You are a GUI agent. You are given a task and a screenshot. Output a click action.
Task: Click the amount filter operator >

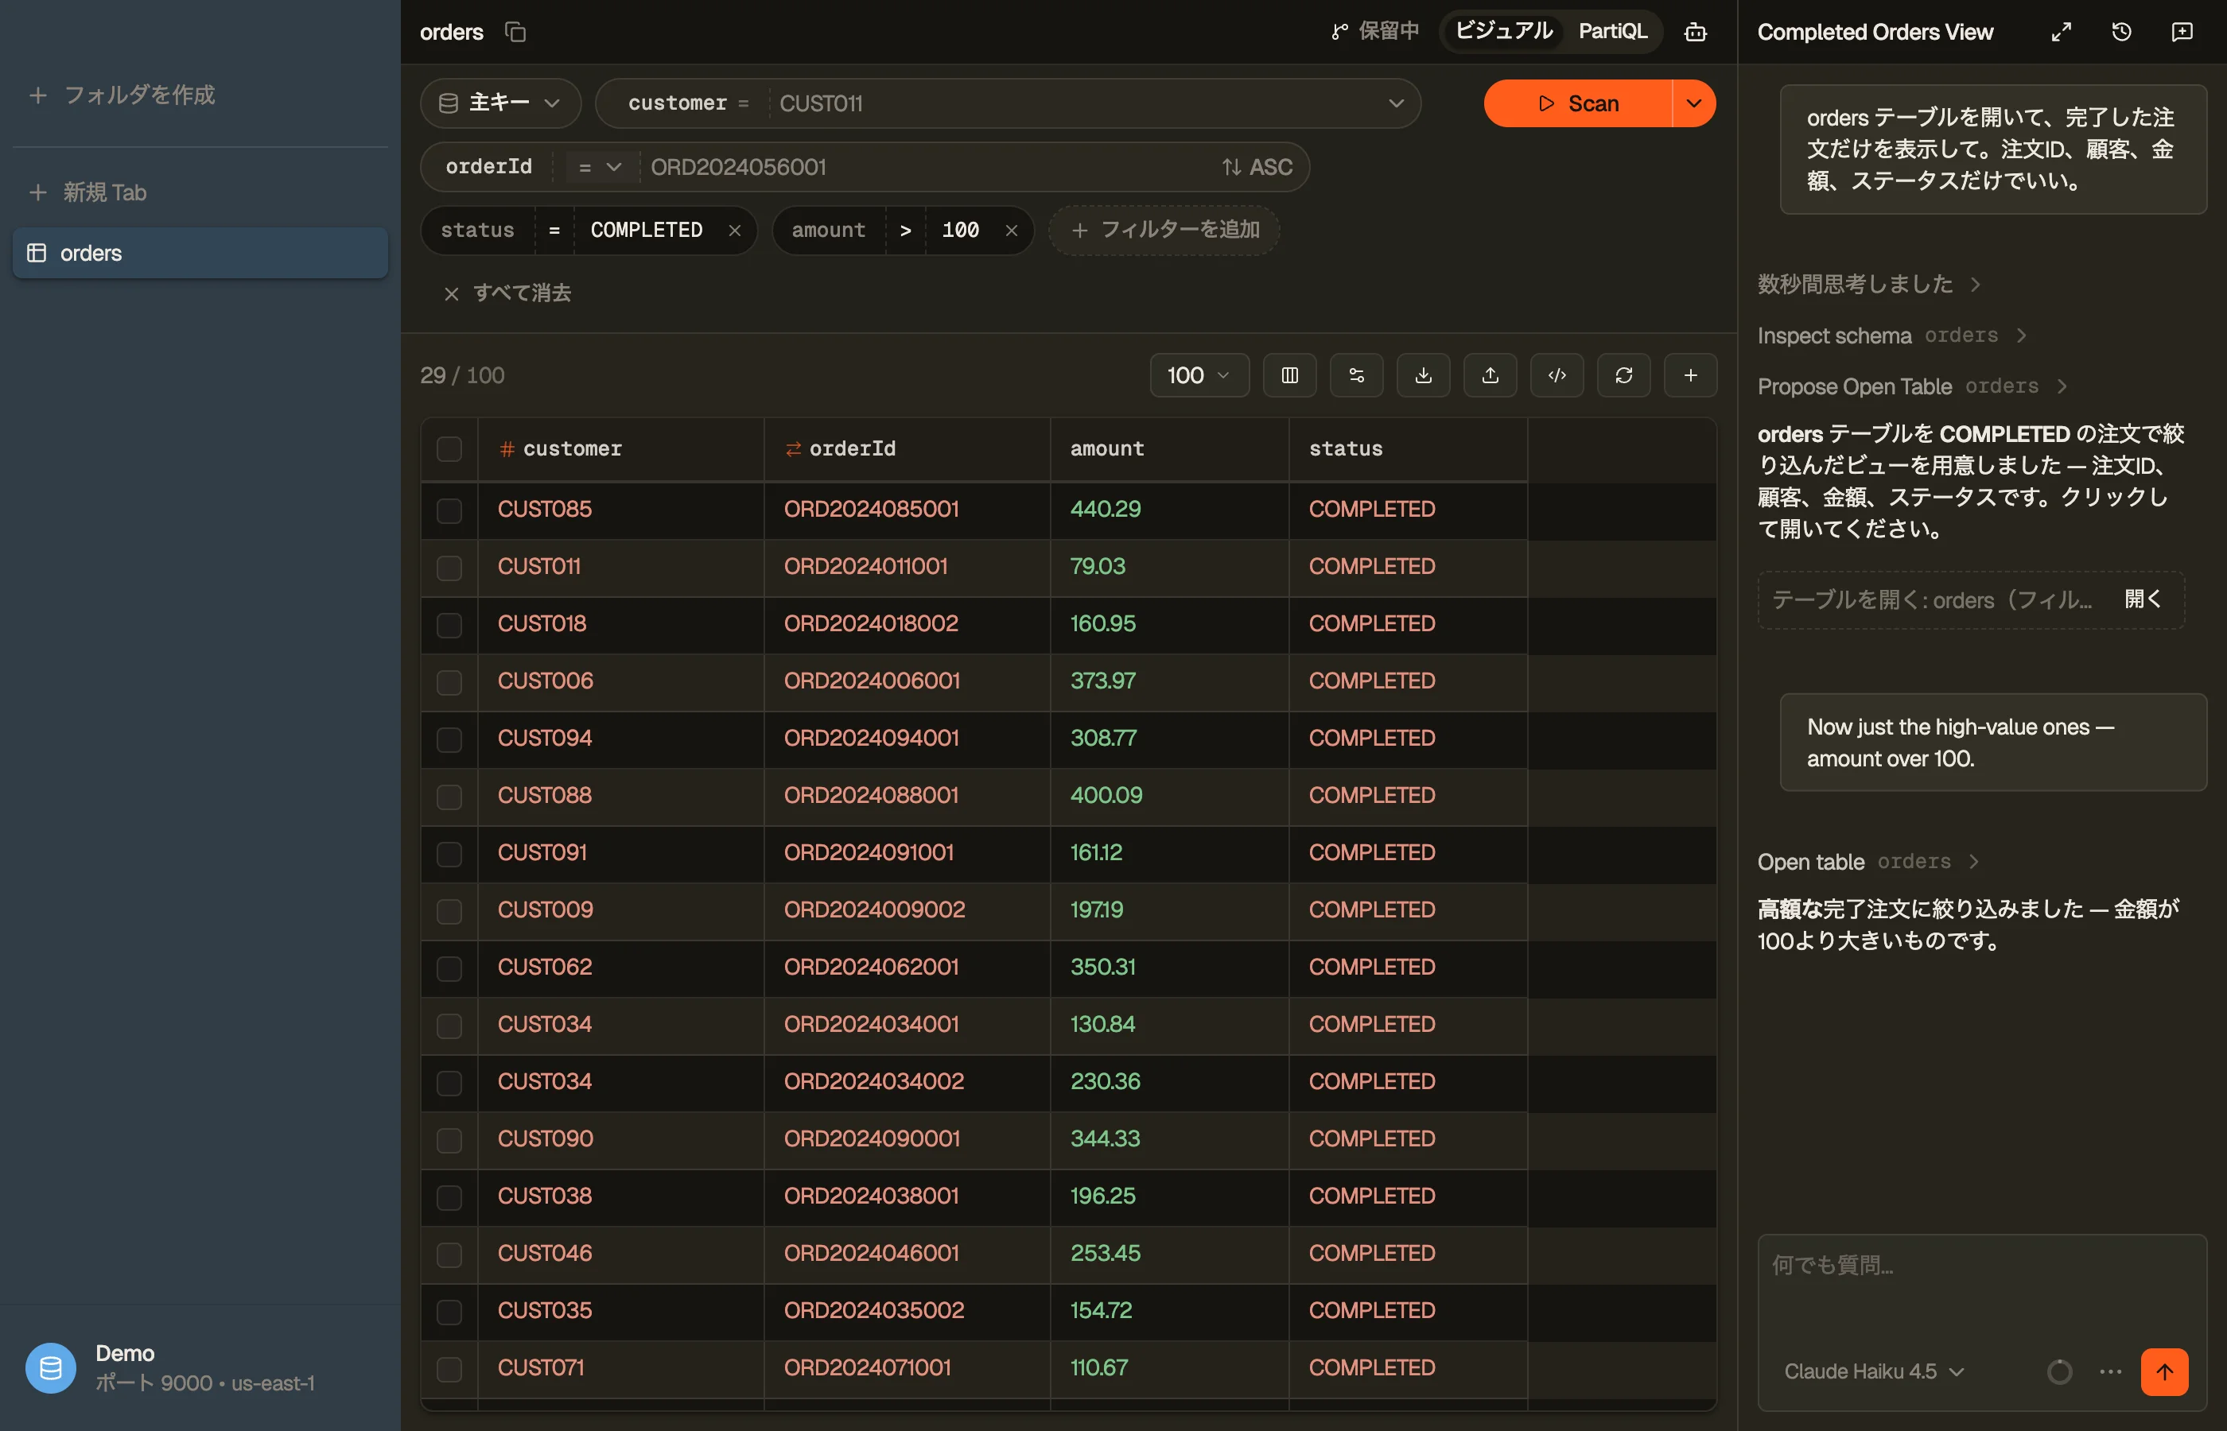[904, 231]
